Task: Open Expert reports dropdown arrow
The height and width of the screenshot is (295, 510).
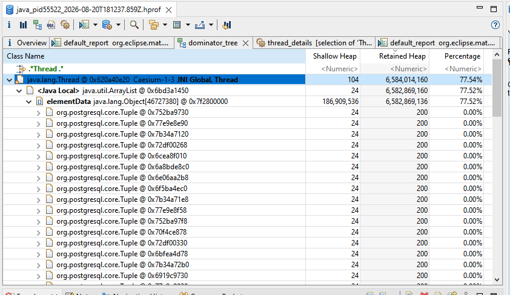Action: 95,25
